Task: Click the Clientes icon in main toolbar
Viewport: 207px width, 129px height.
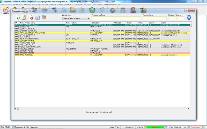Action: pyautogui.click(x=6, y=11)
